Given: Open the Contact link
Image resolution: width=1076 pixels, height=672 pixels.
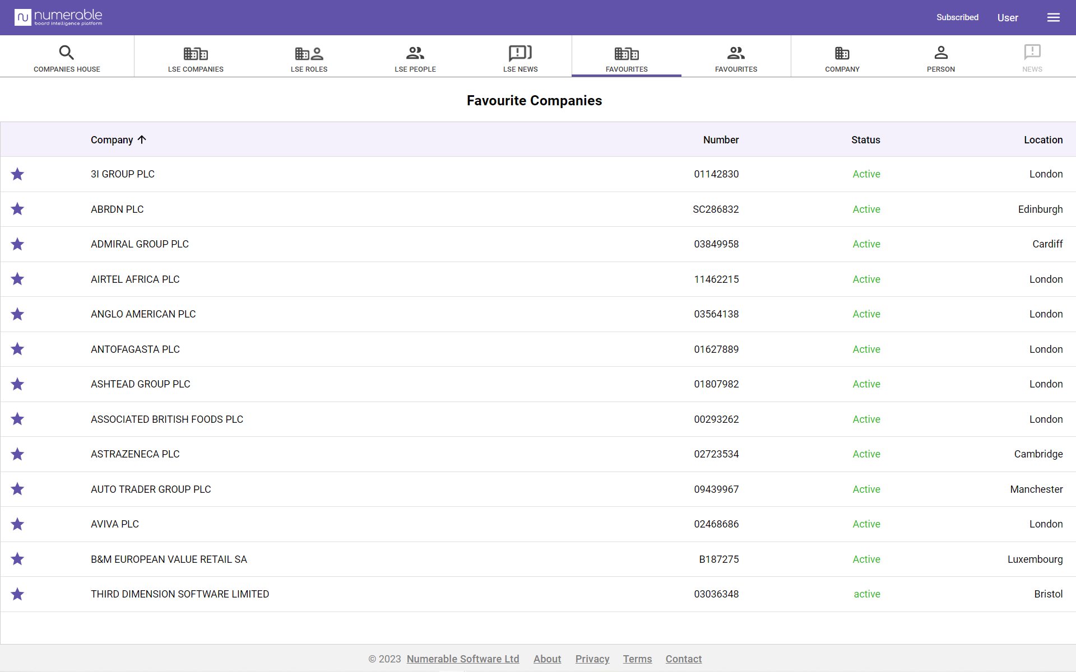Looking at the screenshot, I should click(x=684, y=659).
